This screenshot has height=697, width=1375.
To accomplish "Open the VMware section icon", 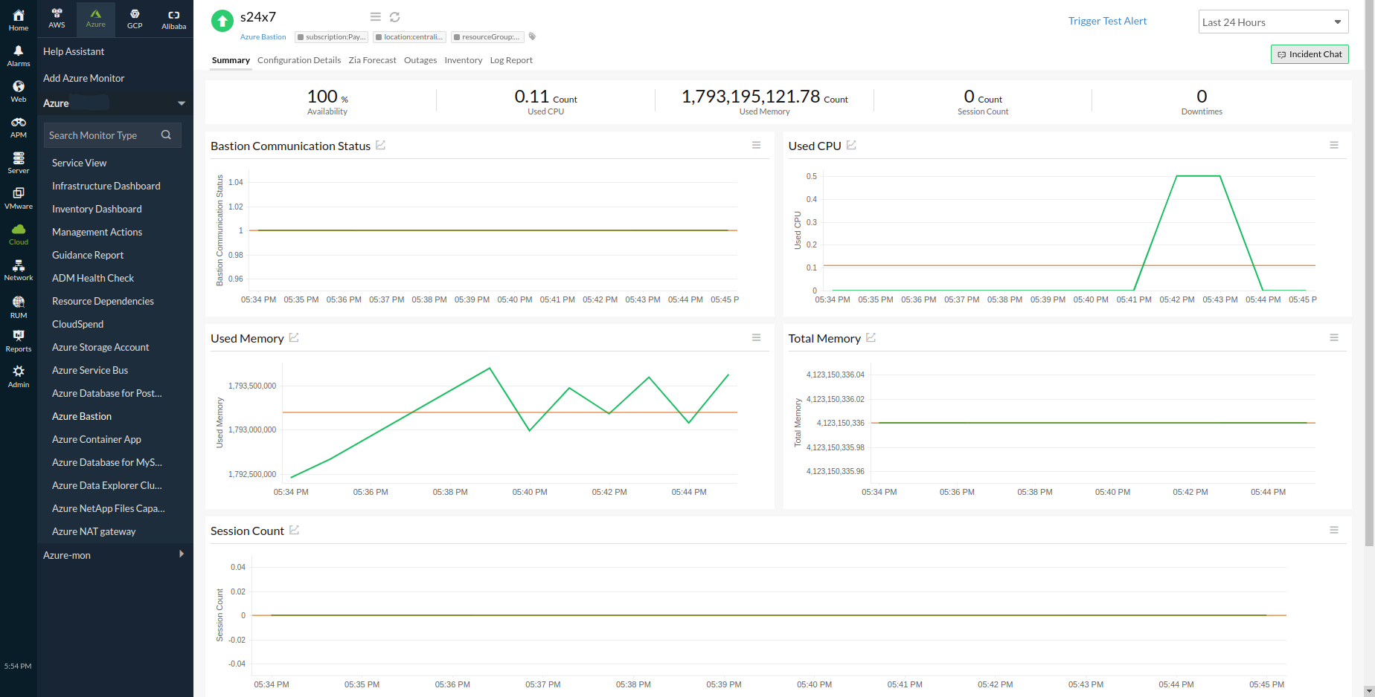I will tap(19, 193).
